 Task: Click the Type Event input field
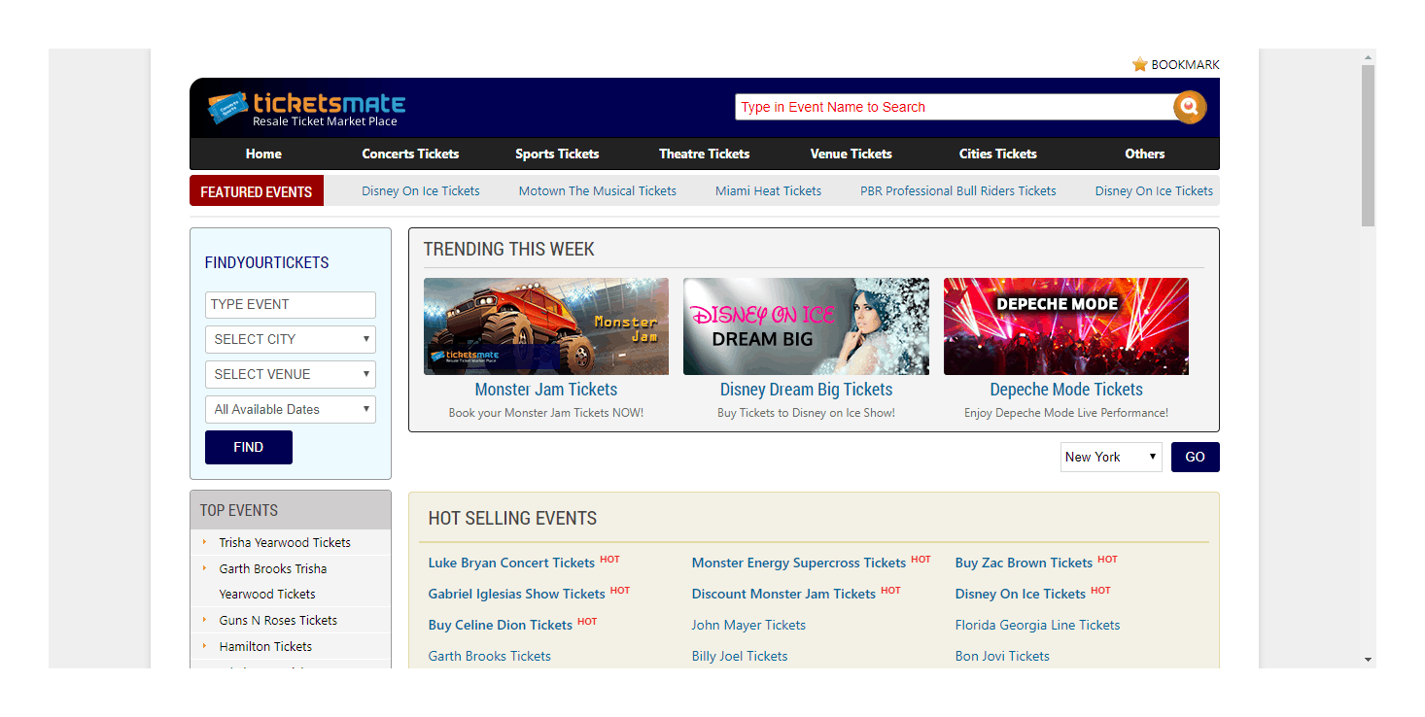point(290,304)
